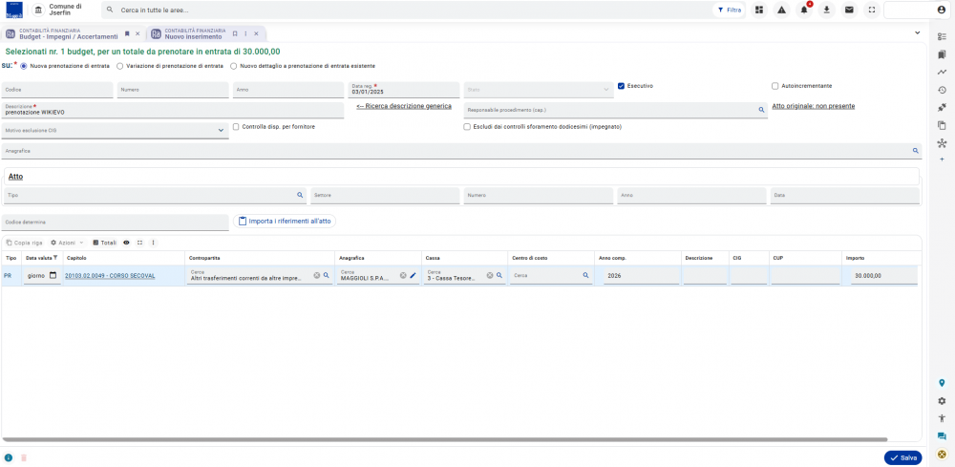Filter the Data valuta column
This screenshot has width=955, height=467.
click(x=55, y=258)
